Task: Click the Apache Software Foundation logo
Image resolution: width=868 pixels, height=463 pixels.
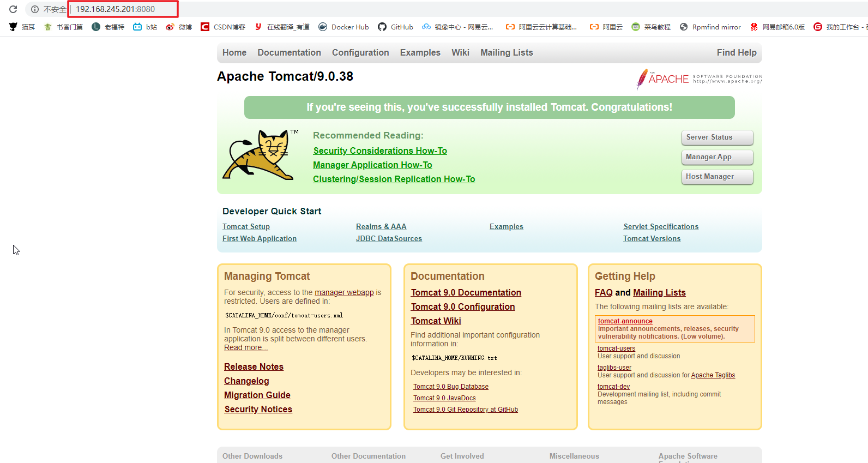Action: (x=699, y=80)
